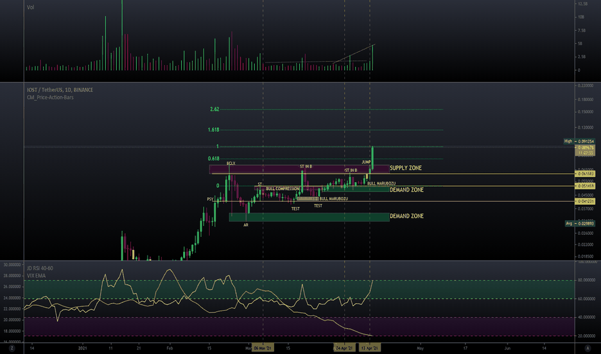Select the CM_Price-Action-Bars indicator label
The height and width of the screenshot is (354, 601).
pos(50,97)
